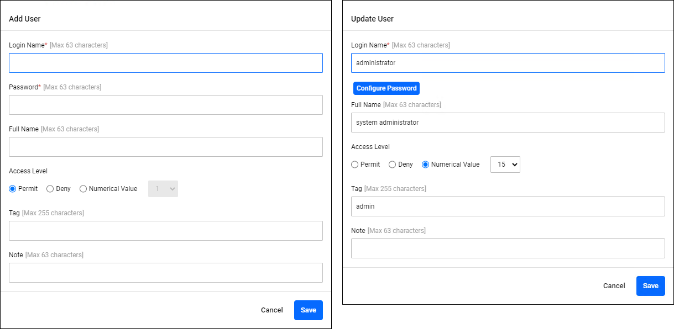Image resolution: width=674 pixels, height=329 pixels.
Task: Click the Note field in Add User
Action: [x=166, y=273]
